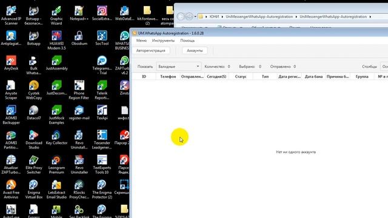Open the Меню menu
The image size is (388, 218).
click(x=141, y=41)
